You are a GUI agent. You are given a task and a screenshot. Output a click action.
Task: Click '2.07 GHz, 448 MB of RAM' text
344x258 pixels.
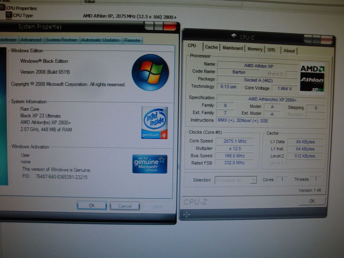[46, 129]
